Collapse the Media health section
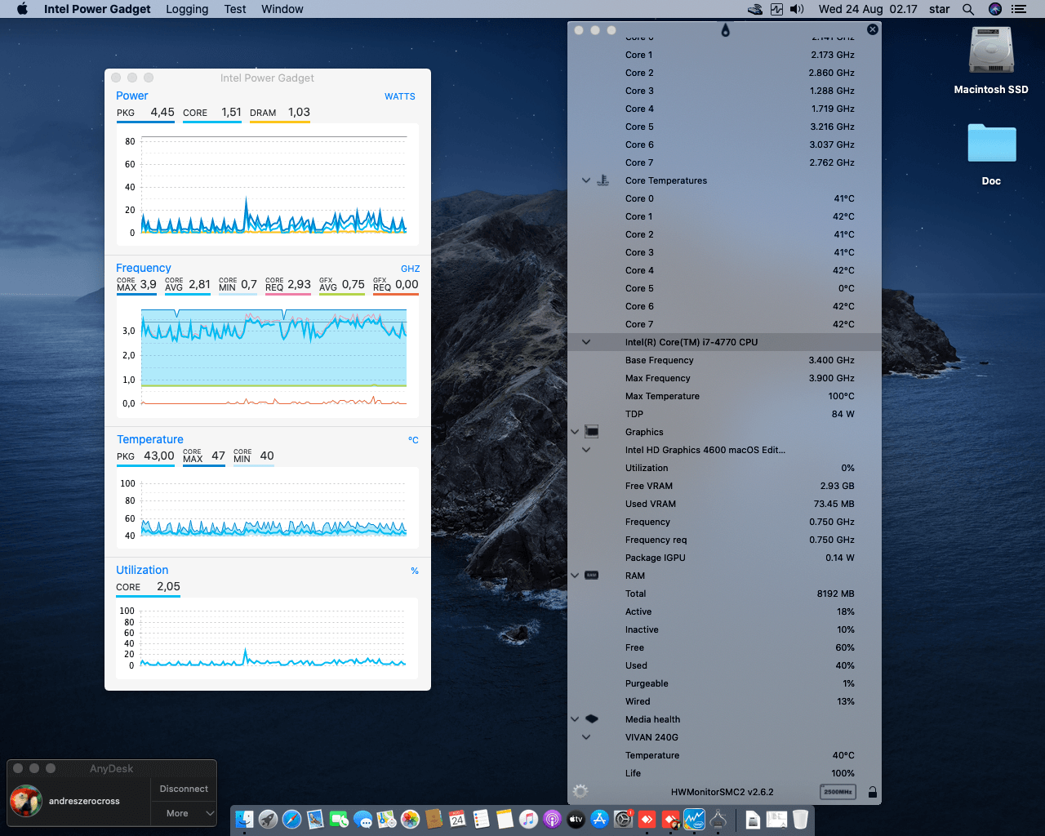1045x836 pixels. [x=575, y=719]
